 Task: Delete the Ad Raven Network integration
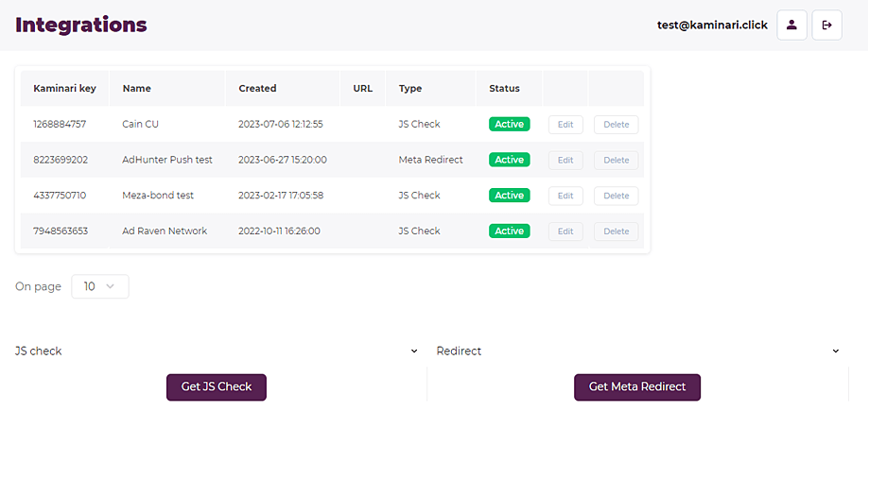616,231
